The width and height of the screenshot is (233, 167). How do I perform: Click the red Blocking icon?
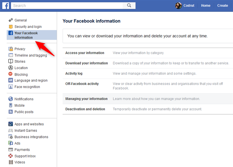click(x=10, y=74)
